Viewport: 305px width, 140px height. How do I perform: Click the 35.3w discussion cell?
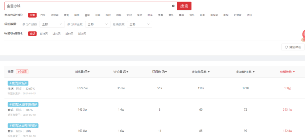[x=121, y=88]
